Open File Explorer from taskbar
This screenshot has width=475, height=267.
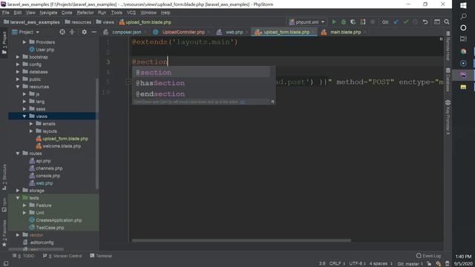coord(463,87)
